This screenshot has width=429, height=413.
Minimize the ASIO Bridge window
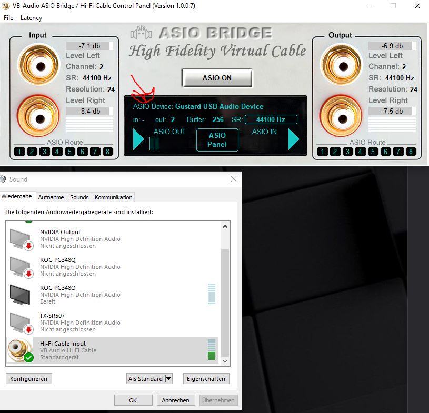coord(370,6)
